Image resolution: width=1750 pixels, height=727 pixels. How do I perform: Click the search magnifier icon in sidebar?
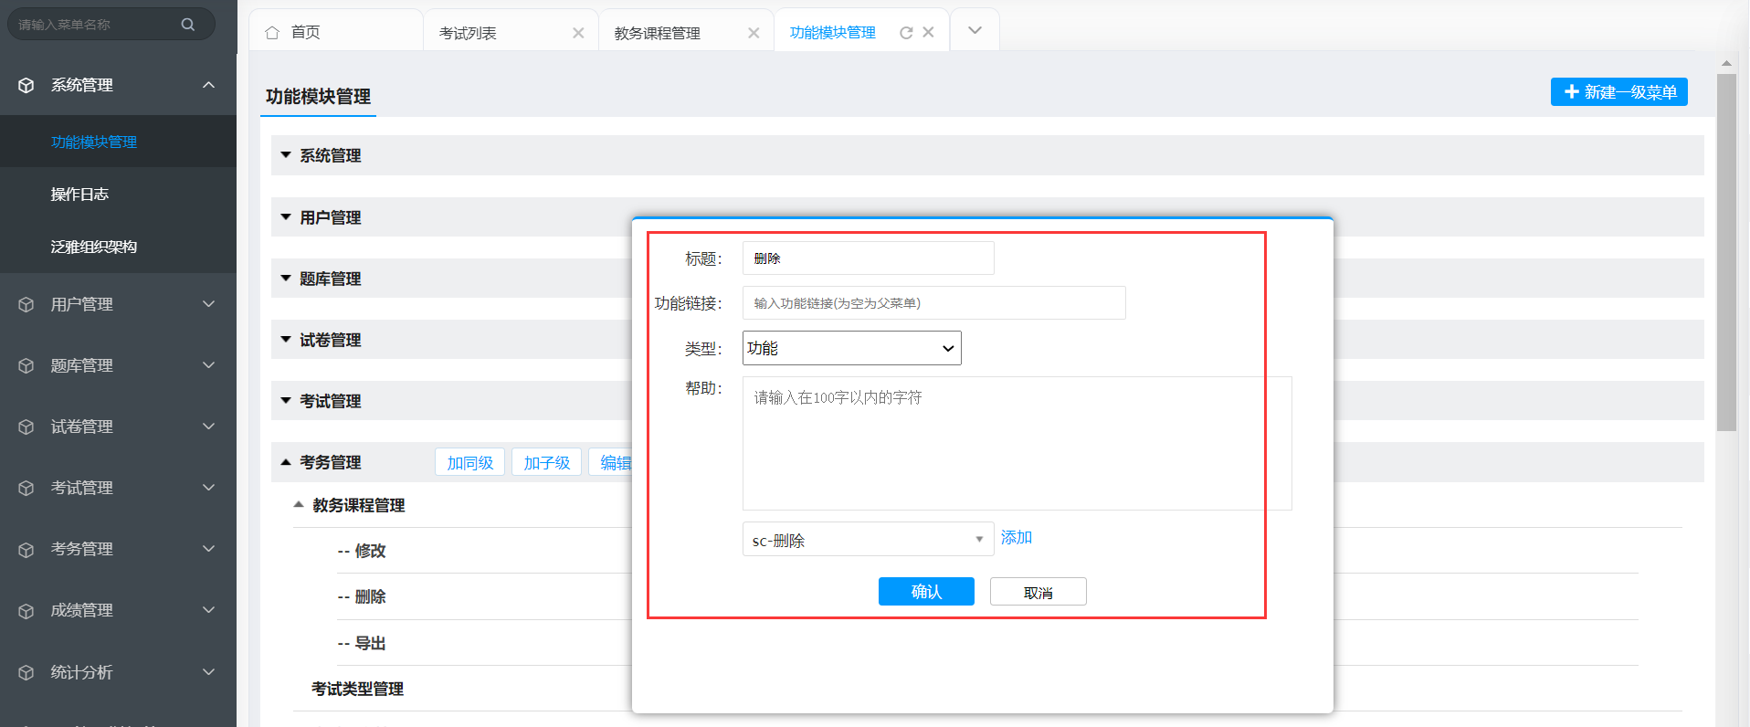pos(188,25)
